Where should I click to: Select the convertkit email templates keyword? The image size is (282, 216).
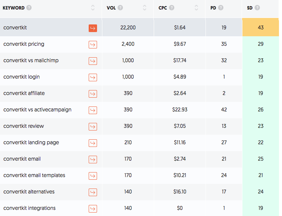point(34,175)
